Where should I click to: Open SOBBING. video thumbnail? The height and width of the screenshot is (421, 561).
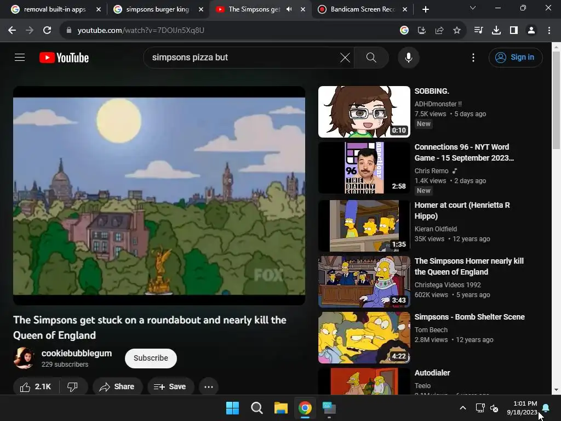[364, 112]
